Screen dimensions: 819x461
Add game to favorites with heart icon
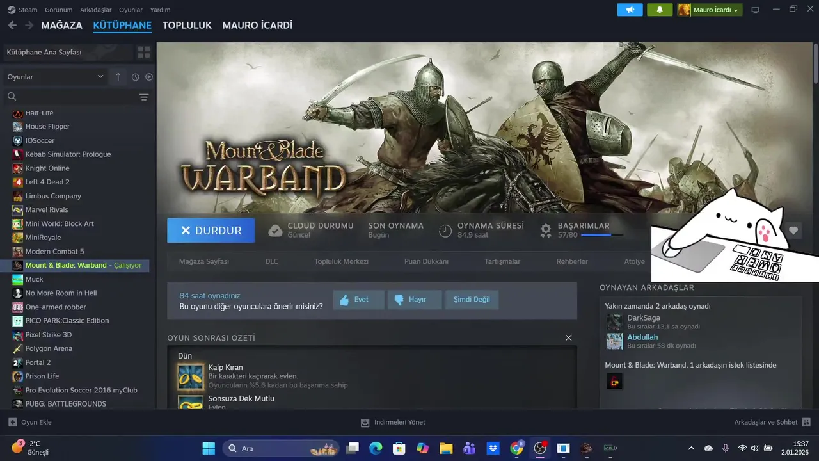[793, 230]
